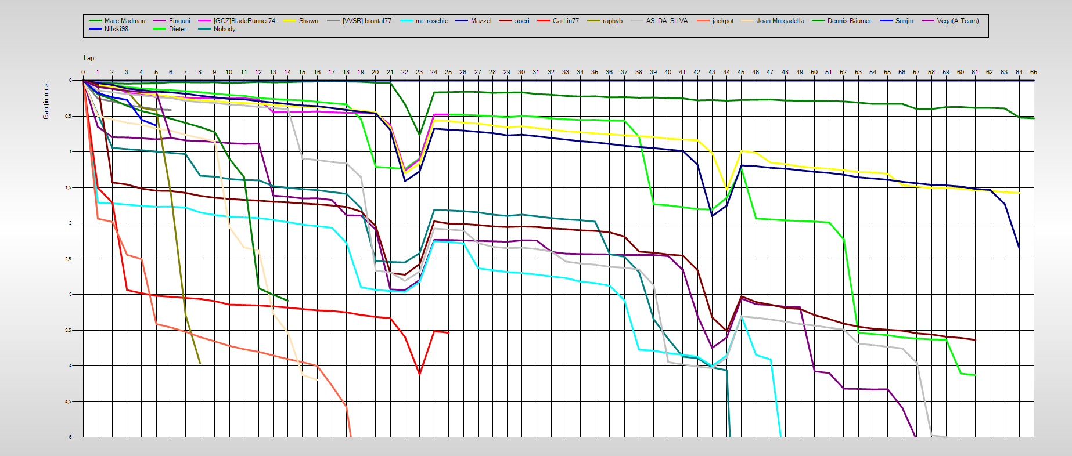The image size is (1072, 456).
Task: Choose the Dieter legend entry
Action: 177,29
